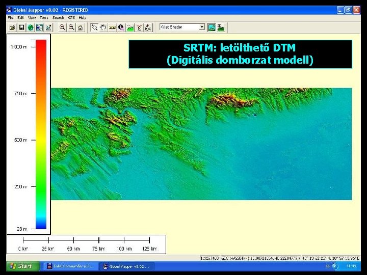
Task: Click the 23 m legend label
Action: pyautogui.click(x=22, y=229)
